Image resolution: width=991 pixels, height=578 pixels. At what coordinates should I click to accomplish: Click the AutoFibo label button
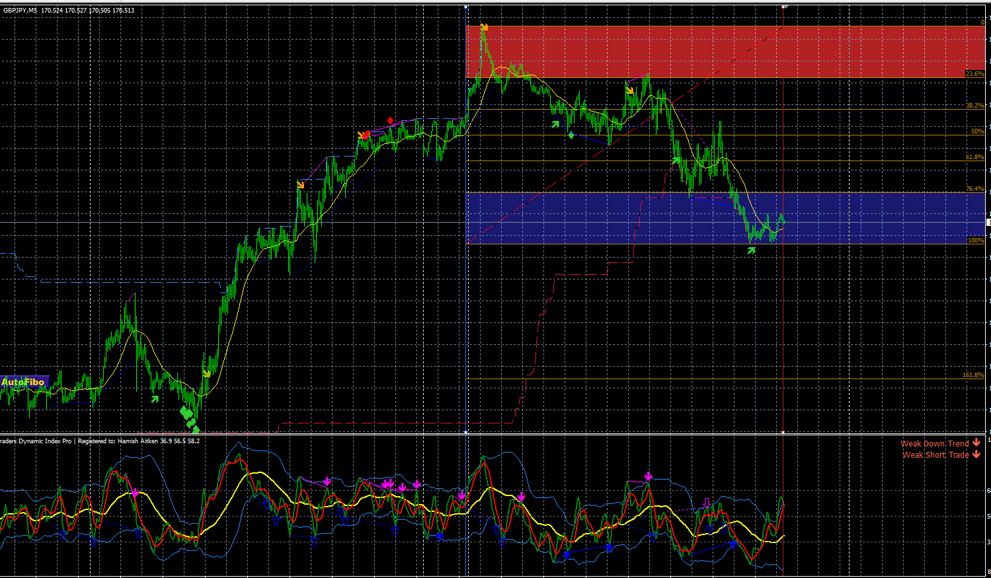(24, 382)
